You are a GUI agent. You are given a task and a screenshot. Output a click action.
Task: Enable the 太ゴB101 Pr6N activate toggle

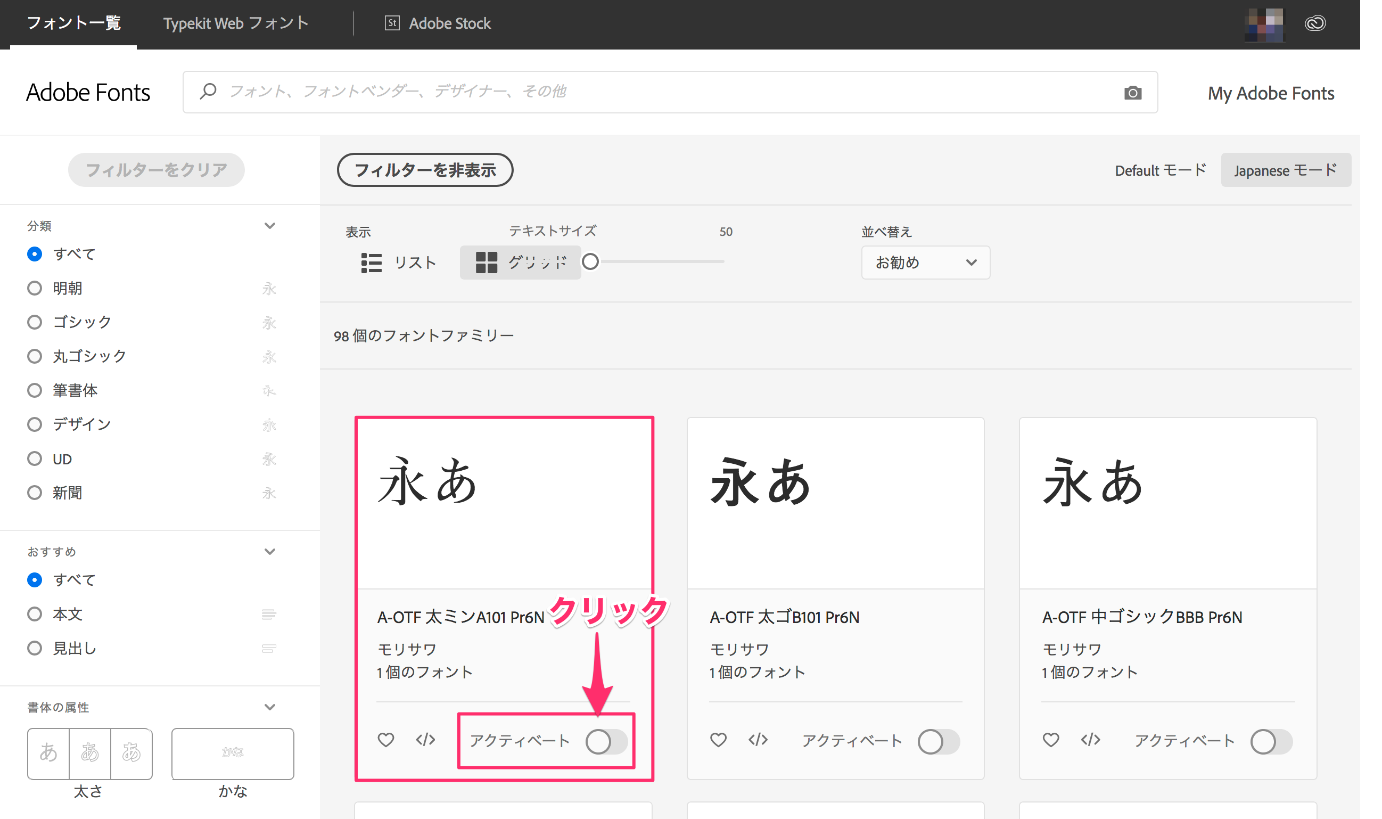coord(938,741)
